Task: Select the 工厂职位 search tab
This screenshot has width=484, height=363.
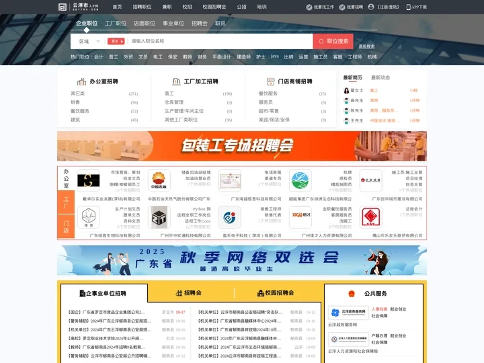Action: (116, 23)
